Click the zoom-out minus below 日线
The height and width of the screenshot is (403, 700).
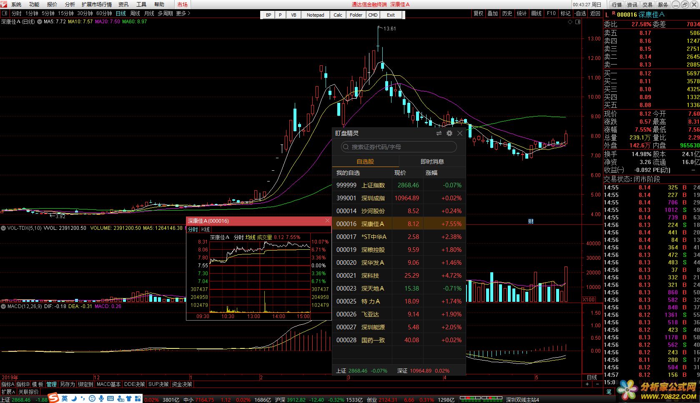(x=597, y=384)
